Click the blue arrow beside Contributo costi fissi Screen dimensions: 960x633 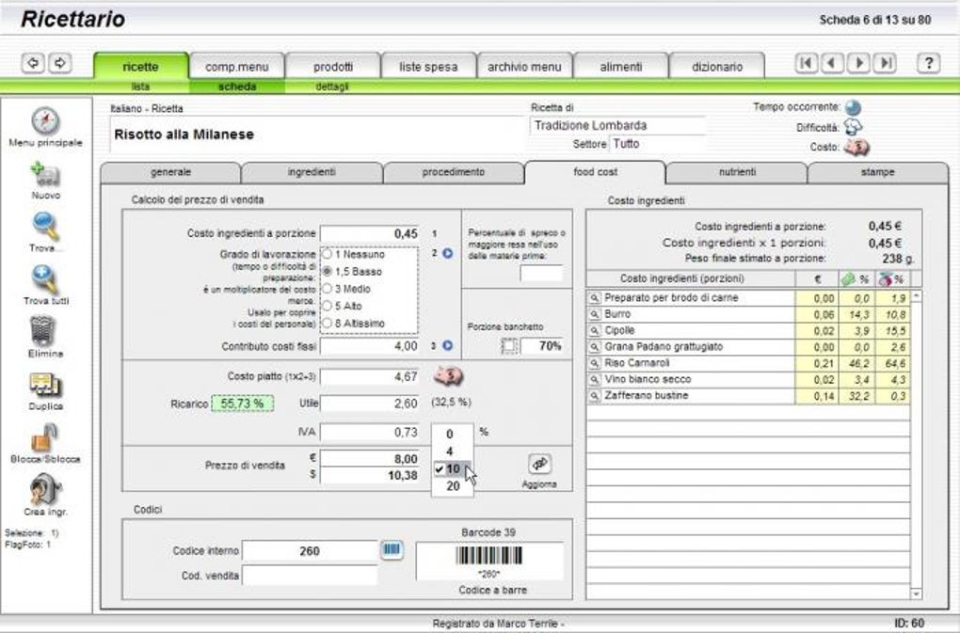click(x=448, y=345)
